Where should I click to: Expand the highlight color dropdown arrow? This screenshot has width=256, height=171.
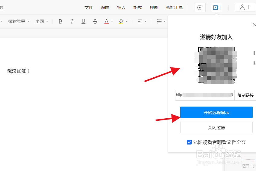[x=126, y=21]
